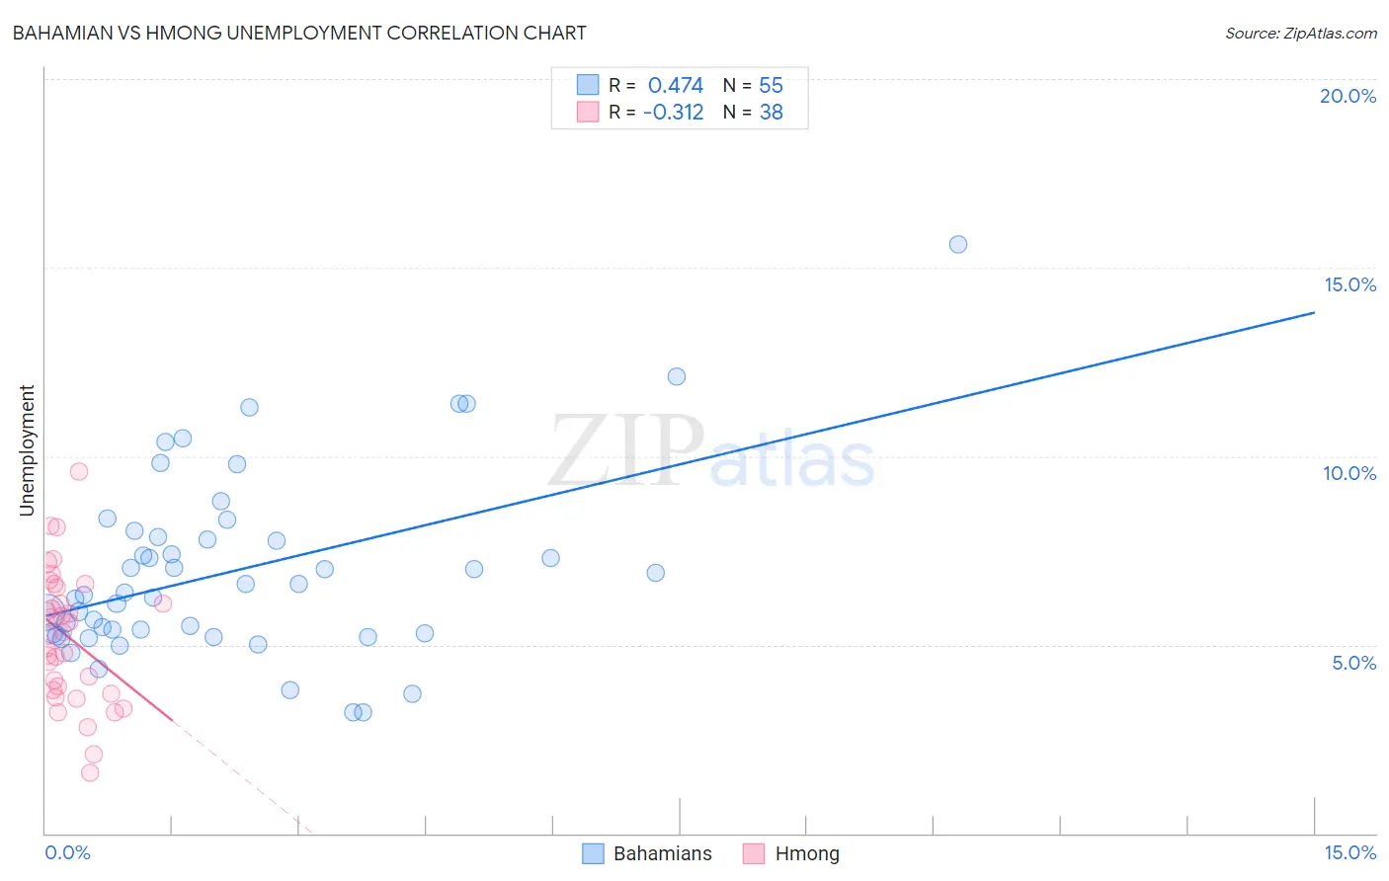
Task: Open the ZipAtlas.com source link
Action: (1301, 33)
